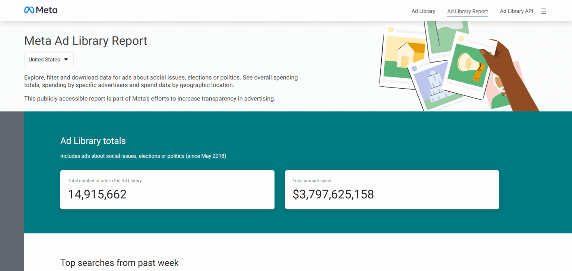Click the Top searches from past week heading
Screen dimensions: 572x271
[120, 263]
